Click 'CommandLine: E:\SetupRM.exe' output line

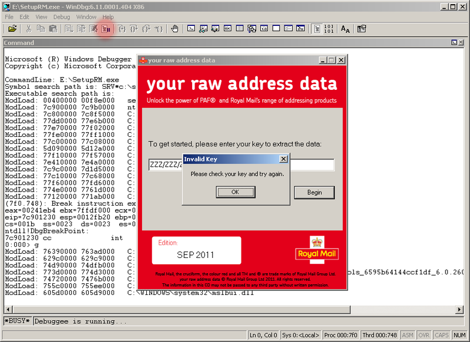62,80
